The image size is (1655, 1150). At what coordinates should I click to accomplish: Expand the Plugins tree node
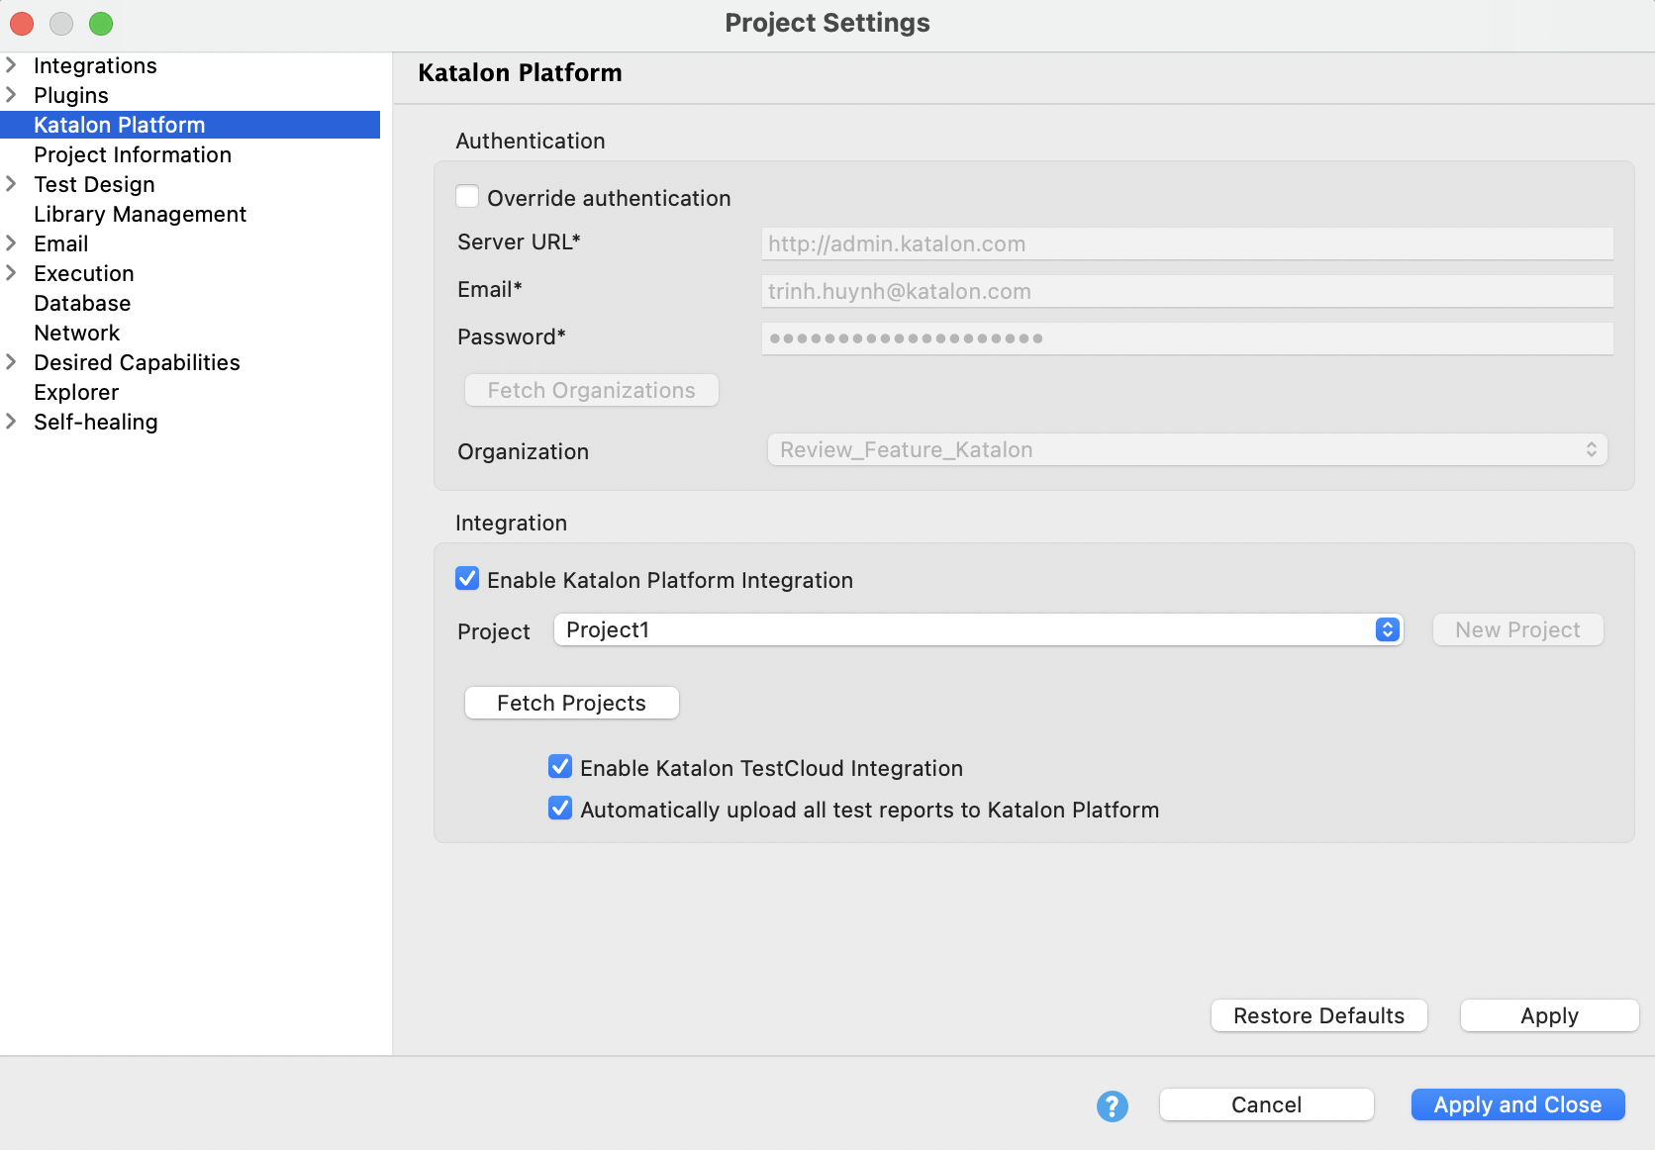(12, 95)
